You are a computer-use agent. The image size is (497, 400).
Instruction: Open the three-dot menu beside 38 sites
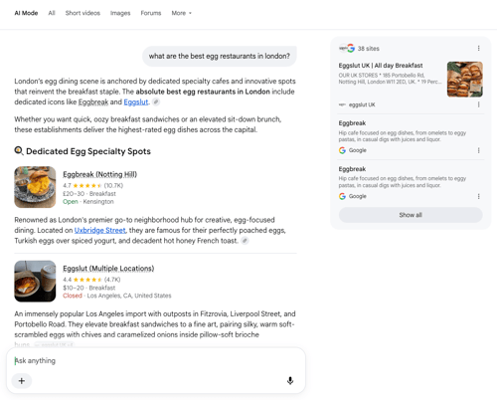pyautogui.click(x=479, y=49)
